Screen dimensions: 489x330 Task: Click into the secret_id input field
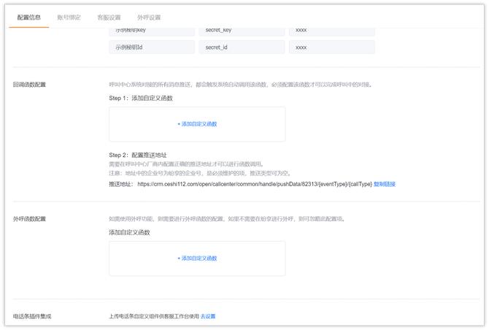pyautogui.click(x=241, y=47)
